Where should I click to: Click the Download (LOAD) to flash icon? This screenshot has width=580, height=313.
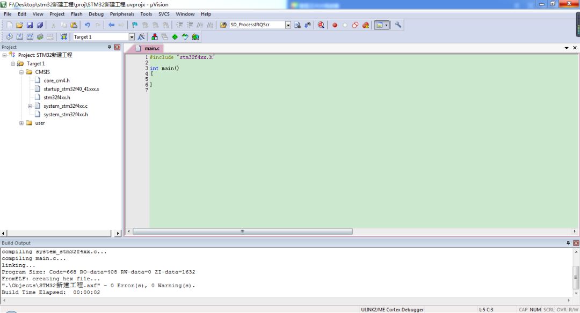point(64,37)
